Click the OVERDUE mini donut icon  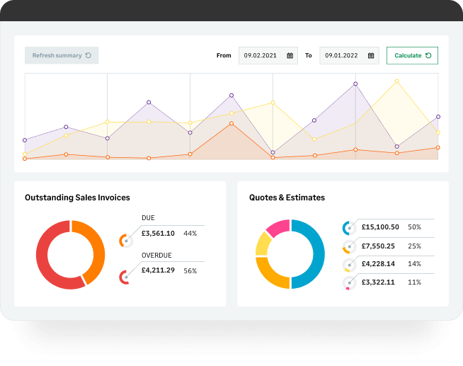pyautogui.click(x=125, y=277)
